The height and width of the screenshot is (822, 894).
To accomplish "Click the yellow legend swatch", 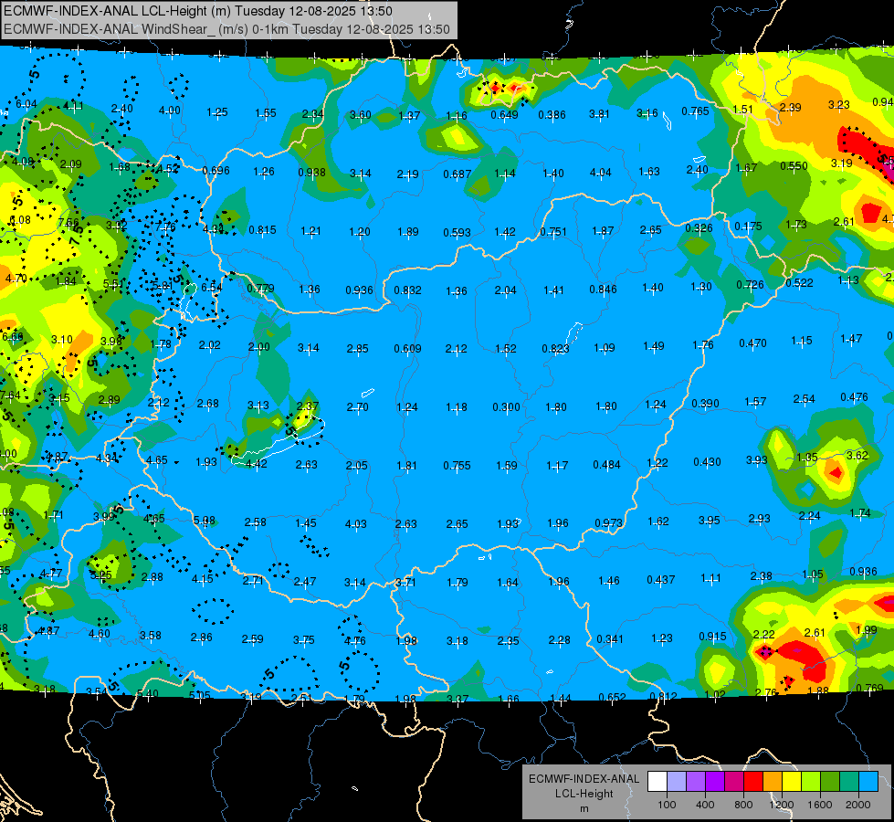I will click(792, 782).
